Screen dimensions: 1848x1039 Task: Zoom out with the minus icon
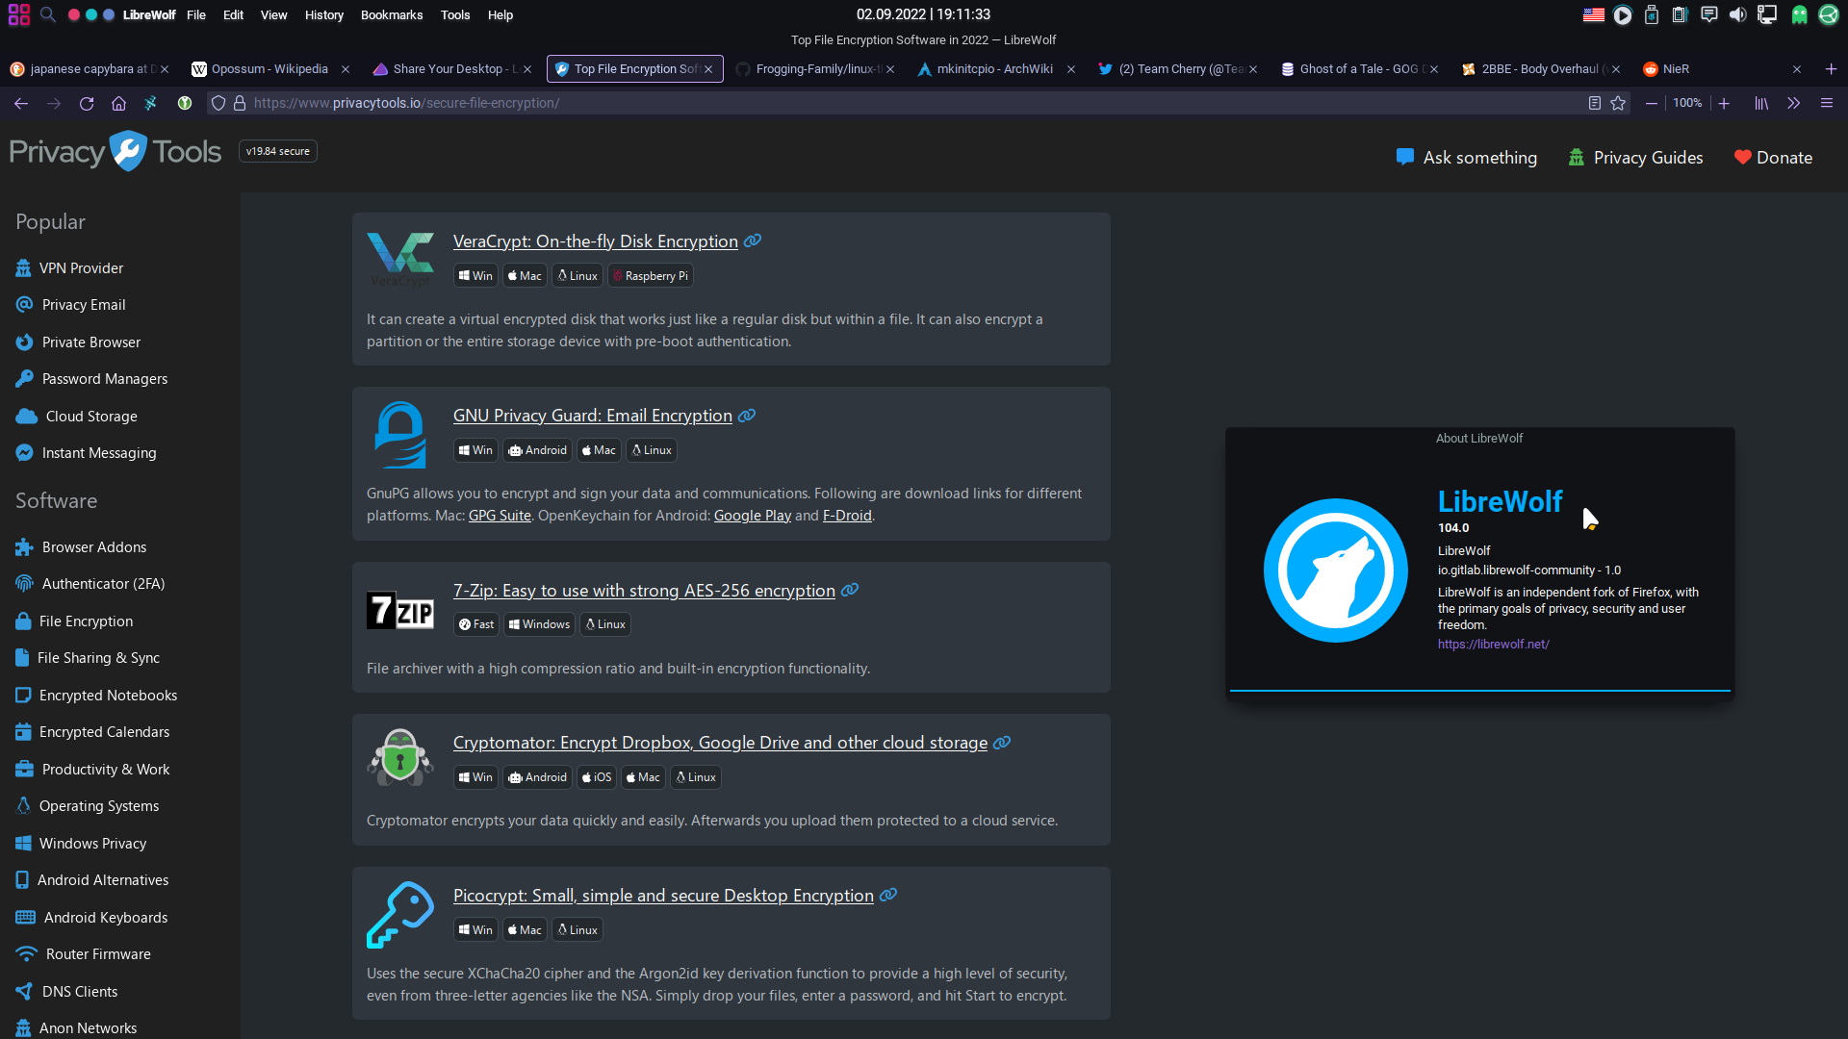click(1652, 103)
